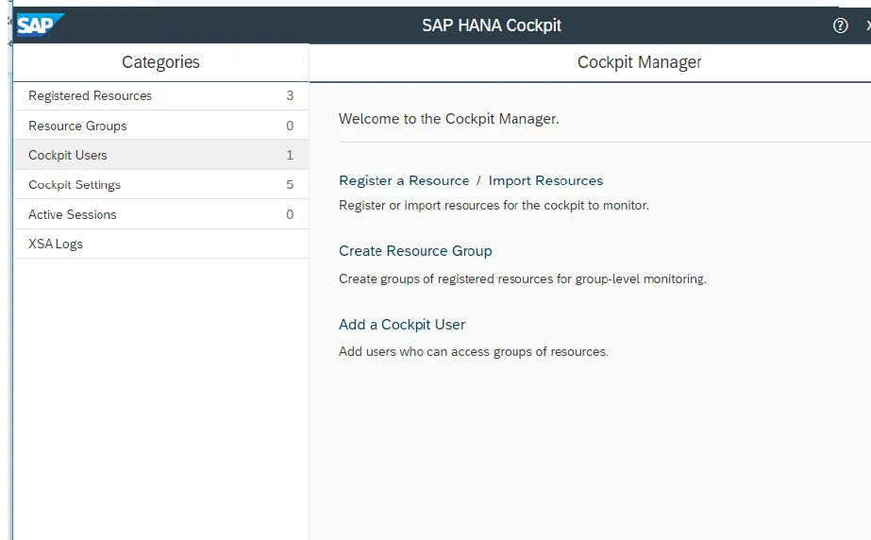The image size is (871, 540).
Task: Open the Registered Resources category
Action: 91,95
